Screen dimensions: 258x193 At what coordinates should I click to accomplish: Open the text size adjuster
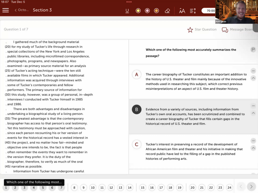(182, 11)
